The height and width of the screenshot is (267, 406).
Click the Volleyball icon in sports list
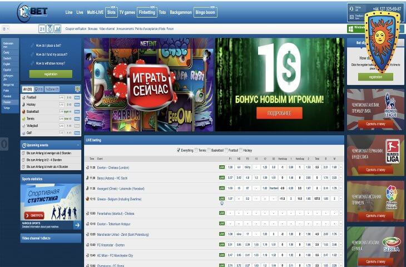coord(24,126)
